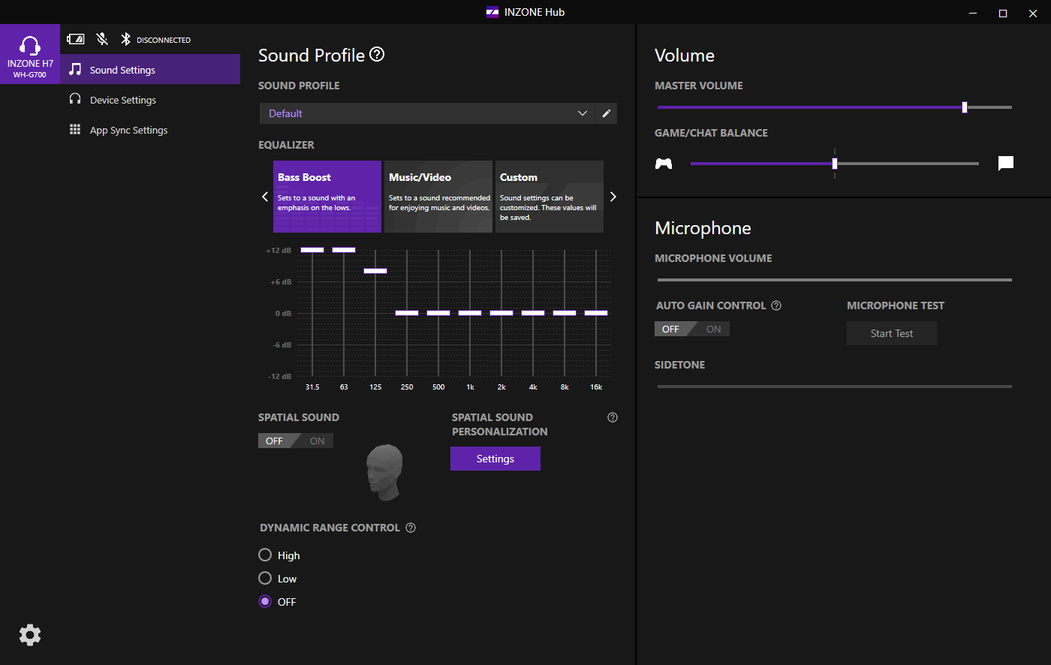
Task: Click the 125 Hz equalizer band handle
Action: coord(375,271)
